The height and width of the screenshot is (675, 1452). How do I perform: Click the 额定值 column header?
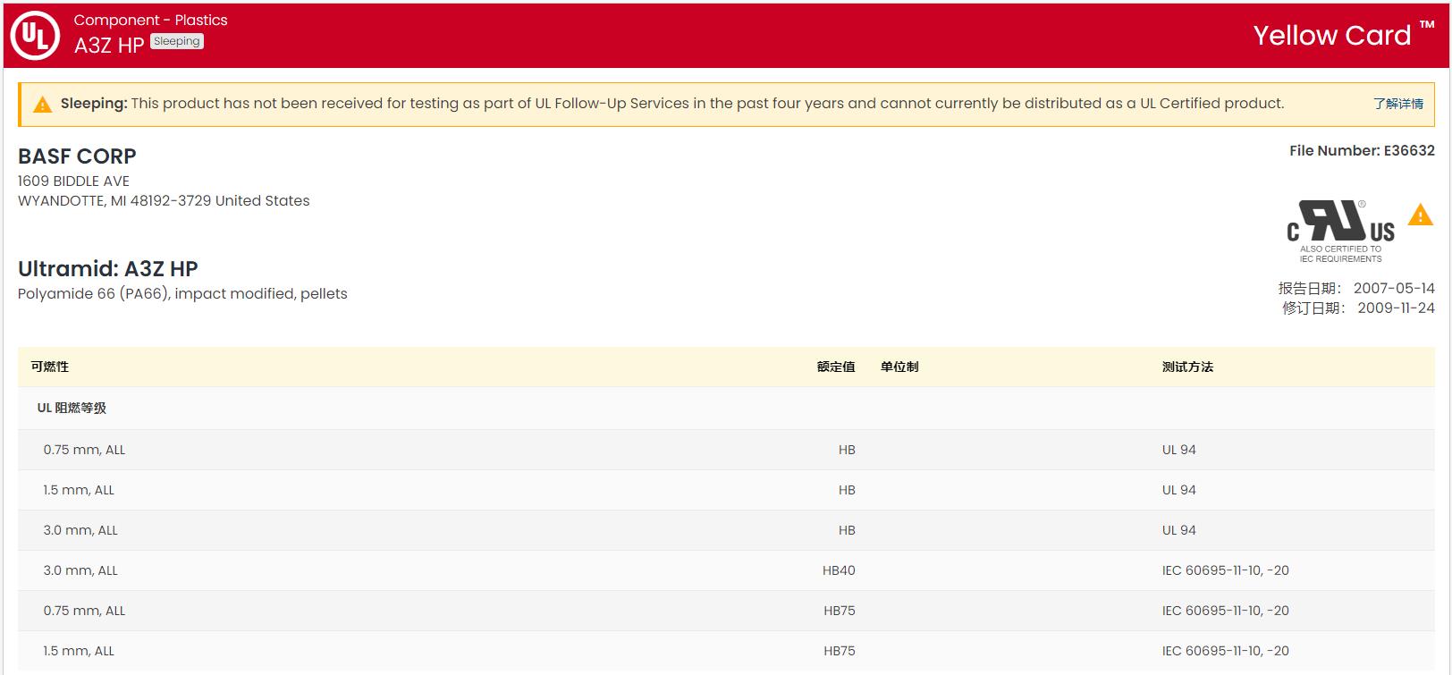[x=836, y=367]
